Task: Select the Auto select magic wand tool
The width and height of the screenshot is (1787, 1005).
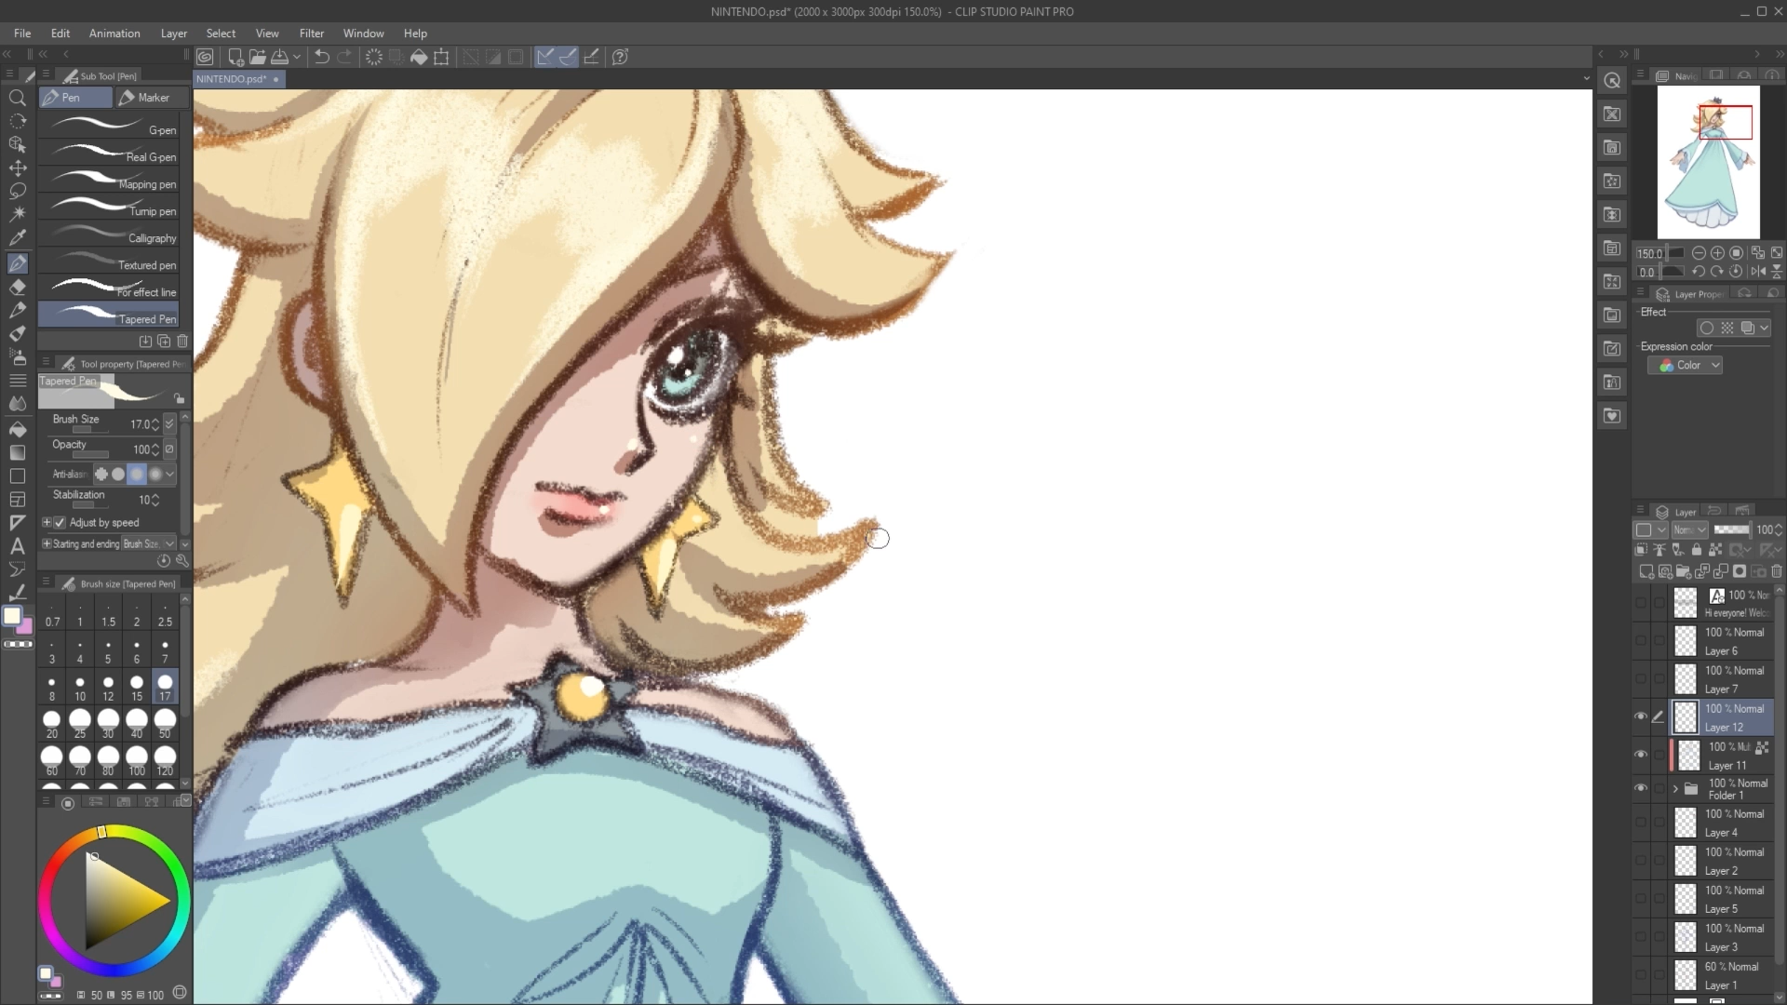Action: tap(17, 214)
